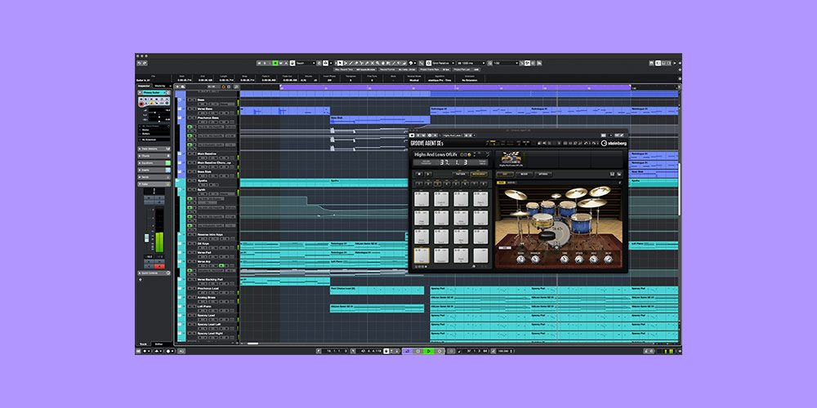Select the Bass track
The image size is (817, 408).
(201, 100)
